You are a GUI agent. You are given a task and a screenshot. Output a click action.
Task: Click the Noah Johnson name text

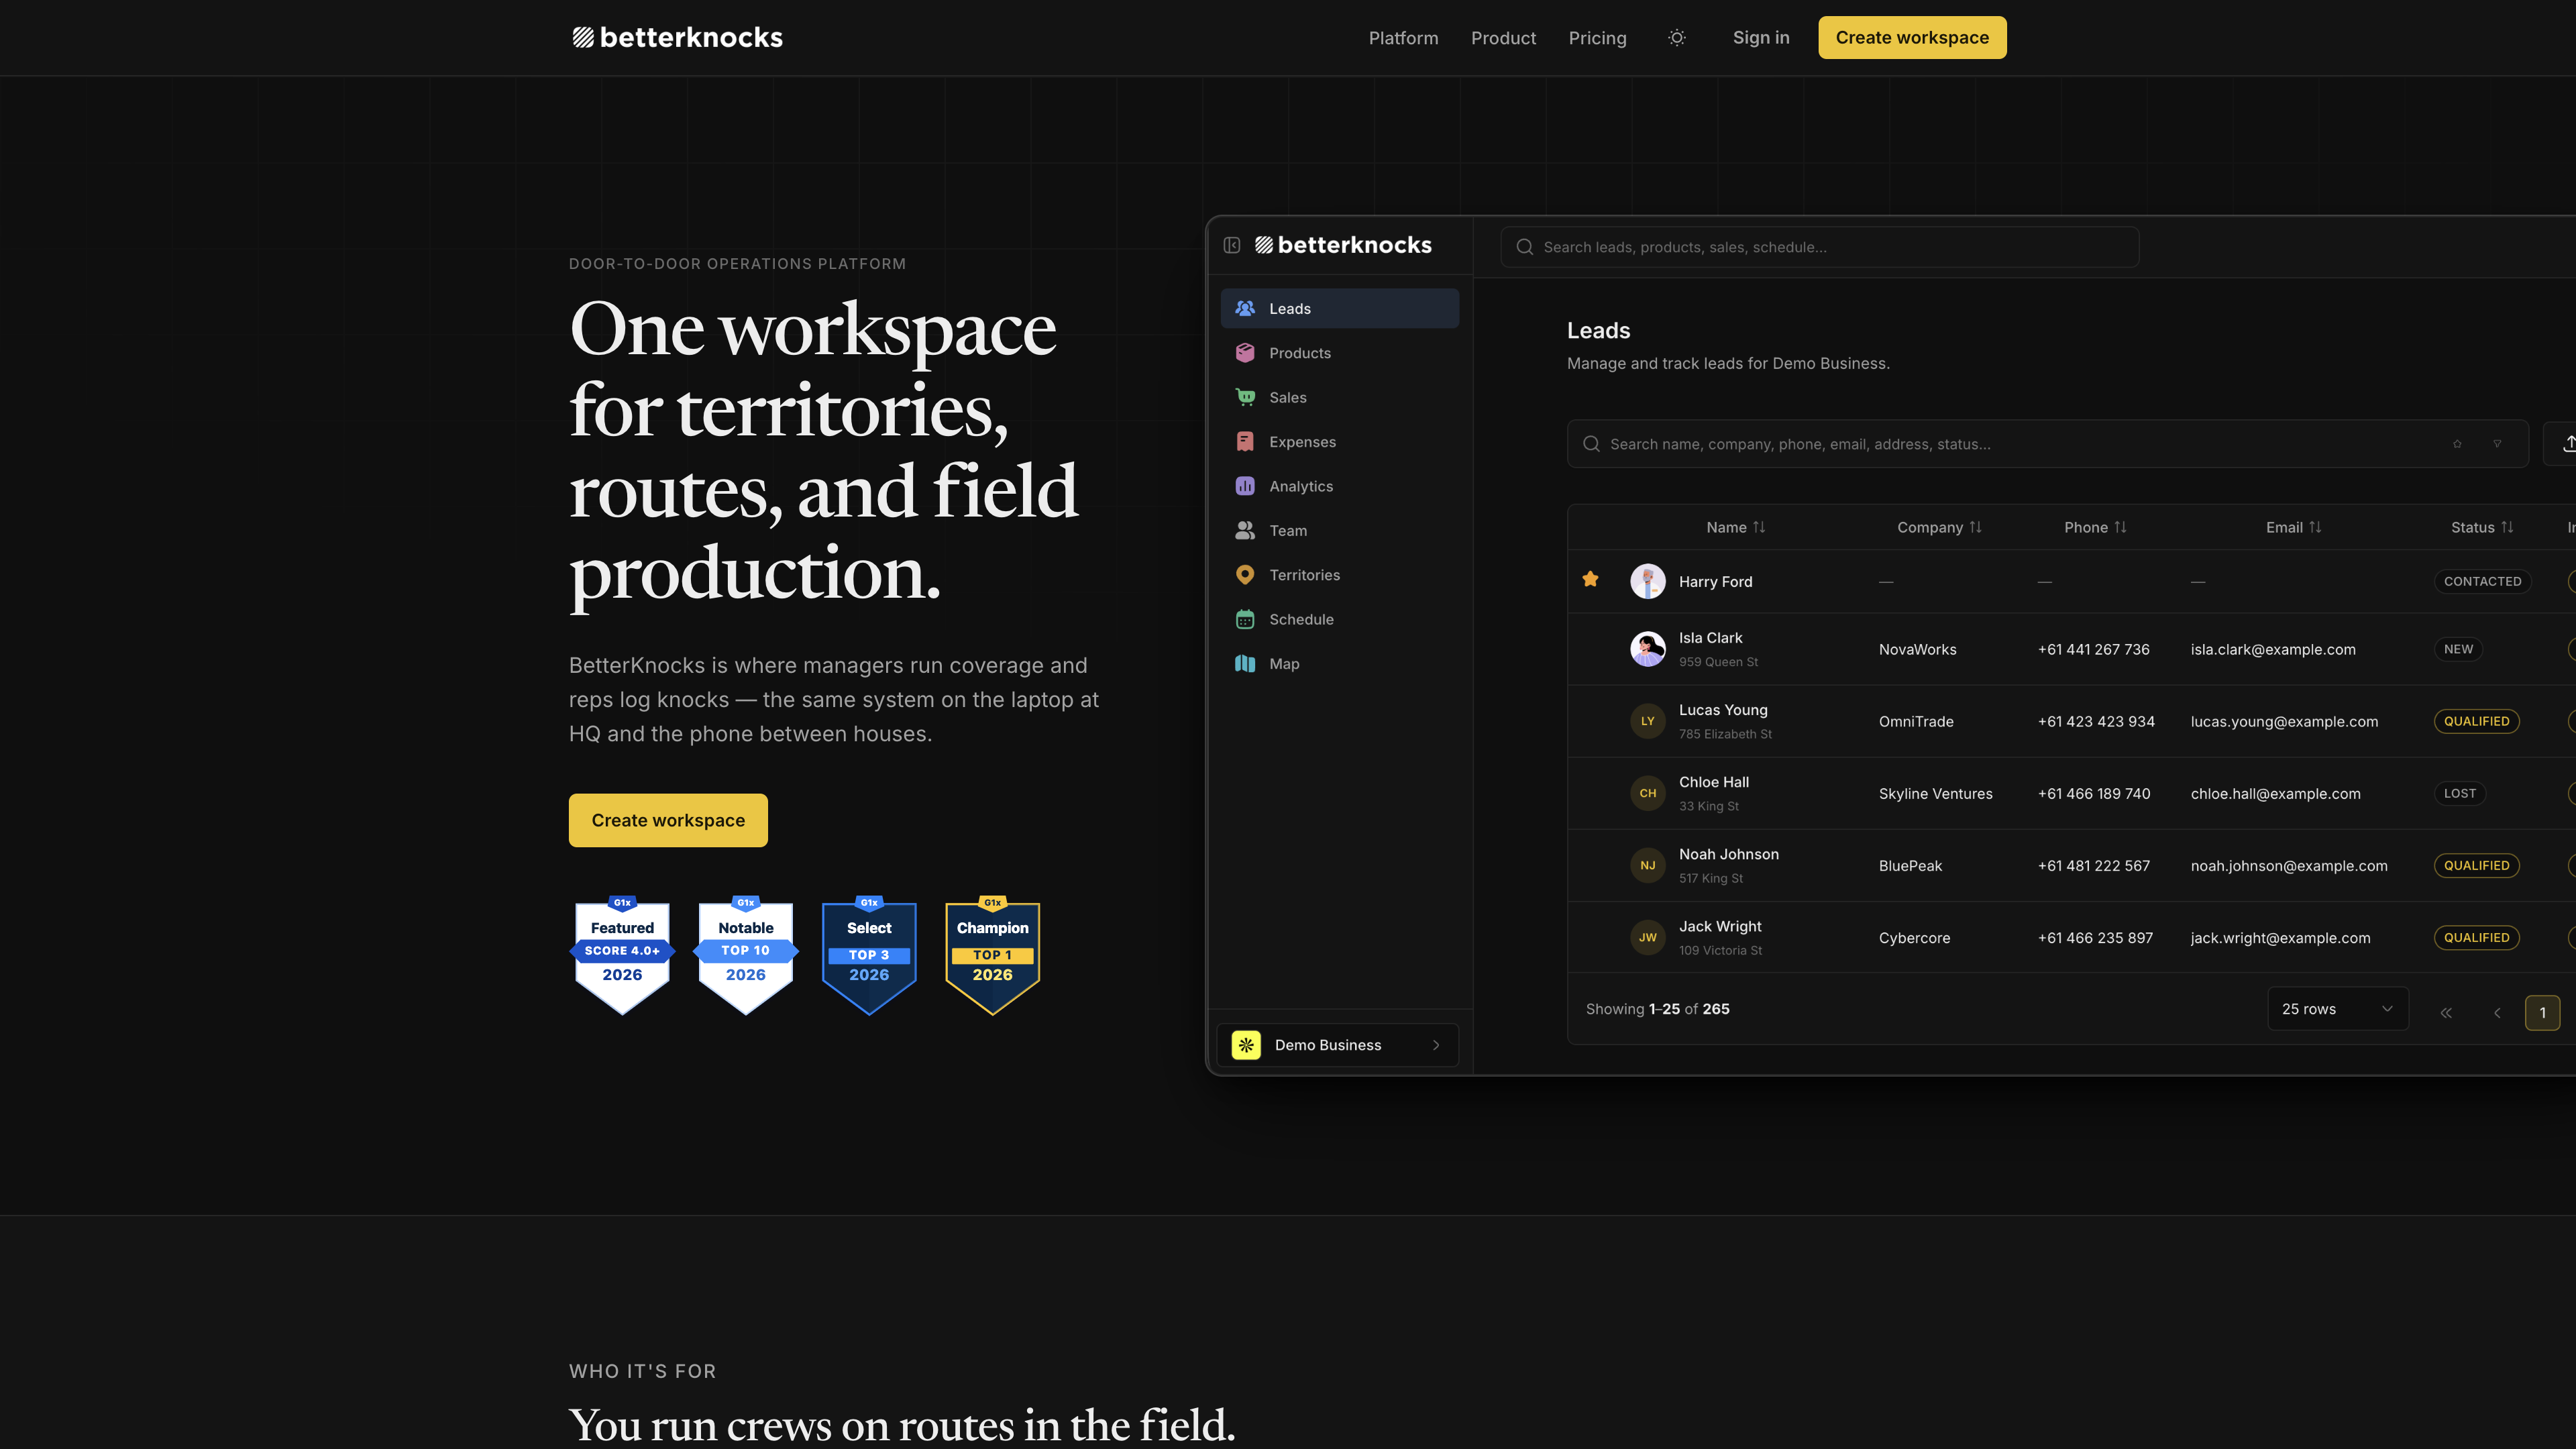click(1728, 854)
